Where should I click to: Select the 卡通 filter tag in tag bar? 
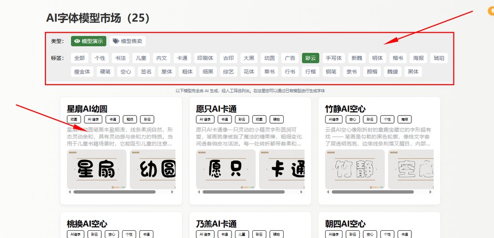[x=182, y=58]
